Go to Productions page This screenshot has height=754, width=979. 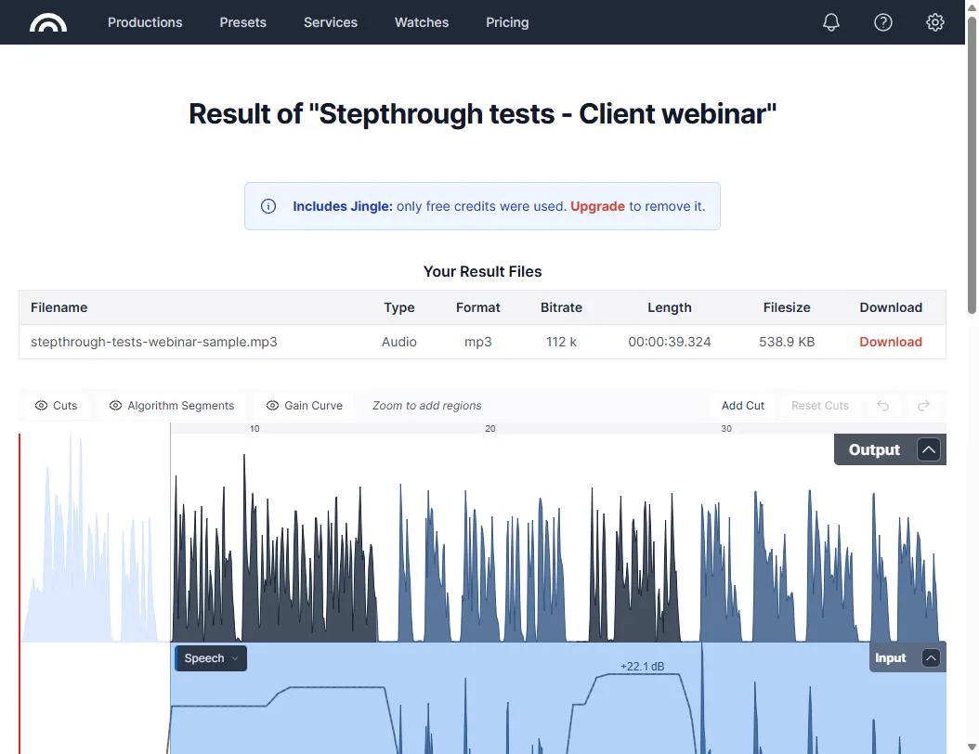click(145, 22)
